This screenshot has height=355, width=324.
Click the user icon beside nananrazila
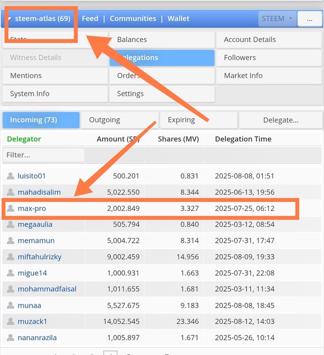pyautogui.click(x=11, y=338)
